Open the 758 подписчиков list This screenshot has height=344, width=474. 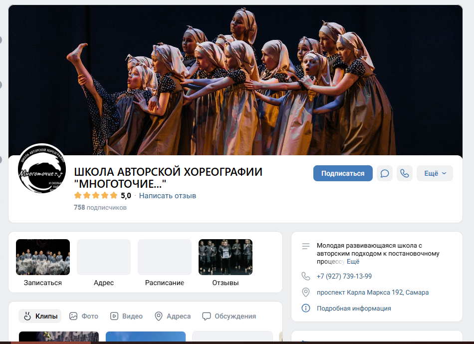[x=100, y=208]
